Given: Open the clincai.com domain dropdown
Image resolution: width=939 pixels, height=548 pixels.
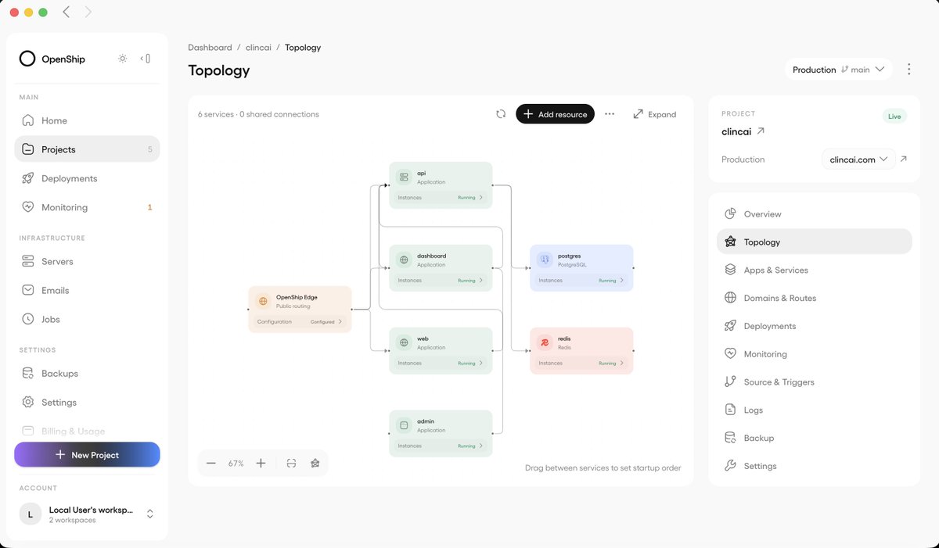Looking at the screenshot, I should coord(858,159).
